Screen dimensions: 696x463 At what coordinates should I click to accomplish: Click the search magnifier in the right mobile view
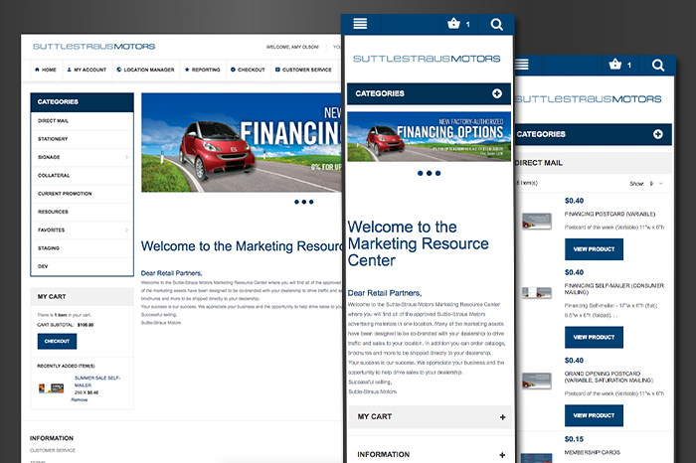pos(658,66)
